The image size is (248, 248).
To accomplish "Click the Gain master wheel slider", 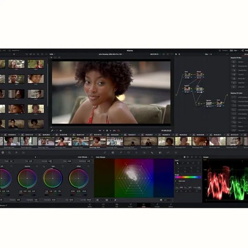I will pyautogui.click(x=53, y=195).
